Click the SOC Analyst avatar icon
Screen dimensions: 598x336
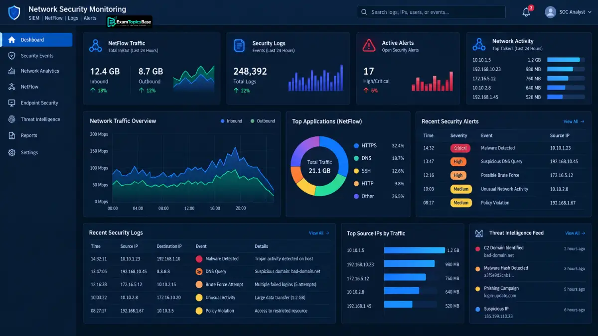[550, 12]
